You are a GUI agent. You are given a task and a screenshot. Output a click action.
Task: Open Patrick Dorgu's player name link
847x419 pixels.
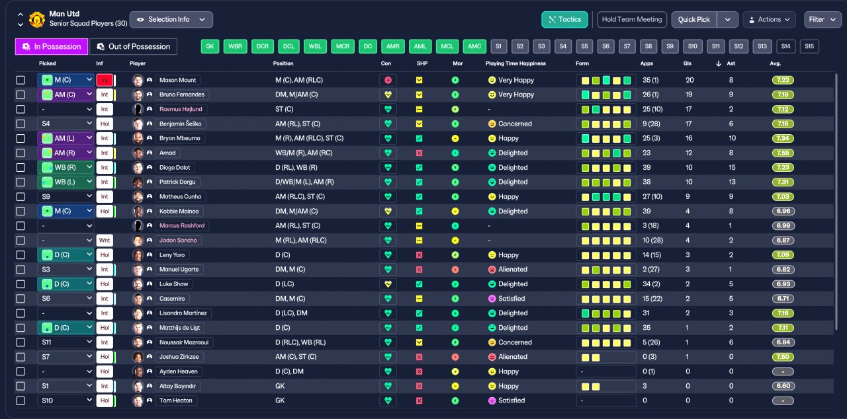tap(177, 182)
